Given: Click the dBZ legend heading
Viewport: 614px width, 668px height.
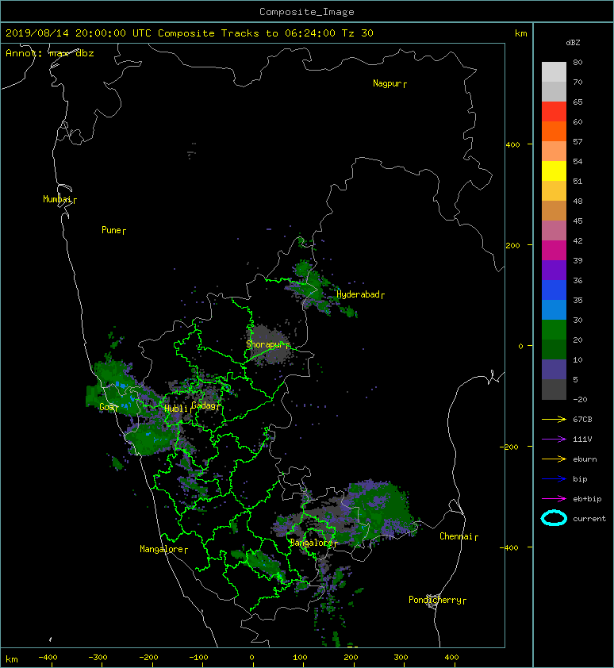Looking at the screenshot, I should click(x=573, y=43).
